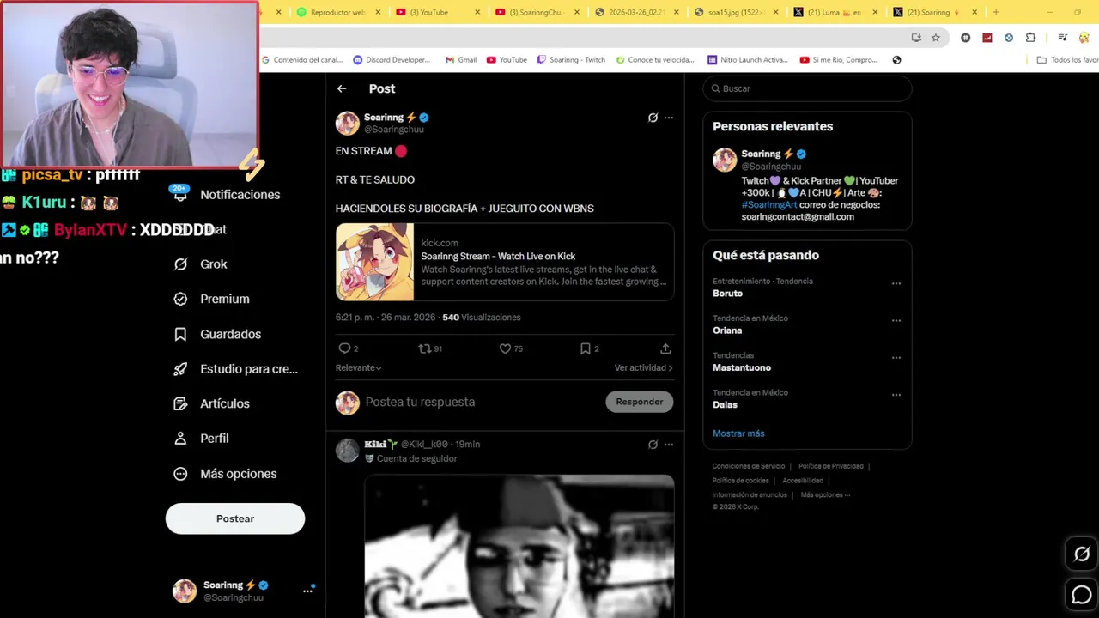
Task: Open options dots for Oriana trend
Action: click(896, 320)
